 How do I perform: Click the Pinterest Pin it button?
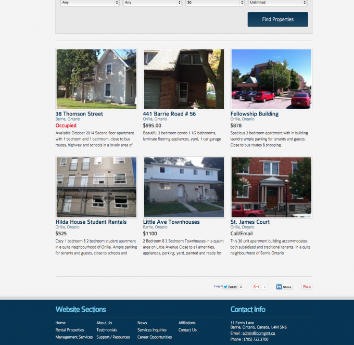coord(307,287)
